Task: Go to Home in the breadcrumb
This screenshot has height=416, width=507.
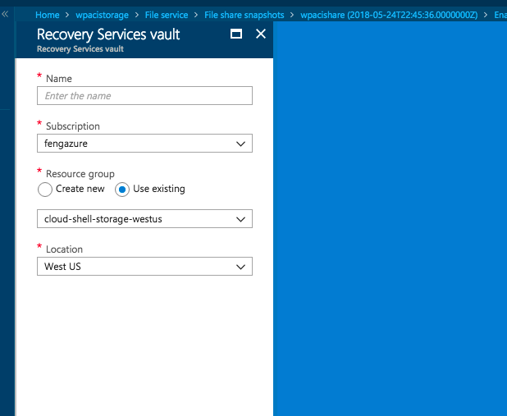Action: 48,15
